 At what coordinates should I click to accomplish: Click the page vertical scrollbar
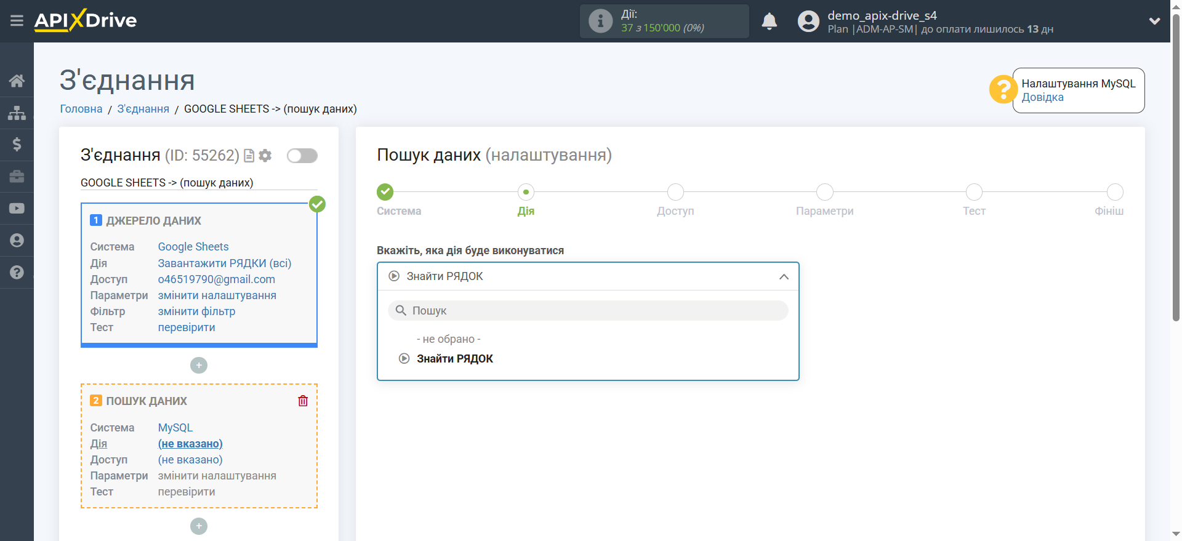click(1176, 166)
